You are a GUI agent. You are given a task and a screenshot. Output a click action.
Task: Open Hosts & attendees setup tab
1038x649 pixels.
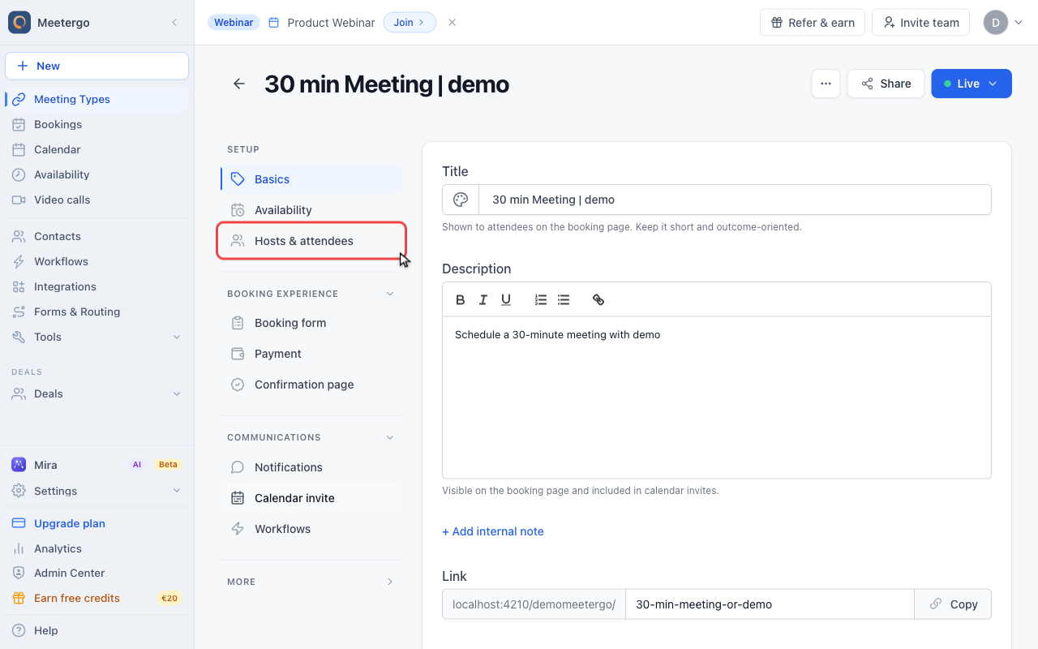(x=311, y=241)
